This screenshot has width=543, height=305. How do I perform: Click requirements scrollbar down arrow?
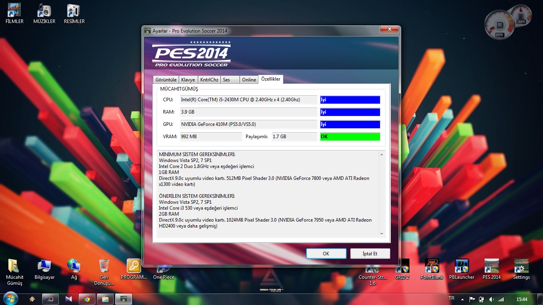click(382, 234)
